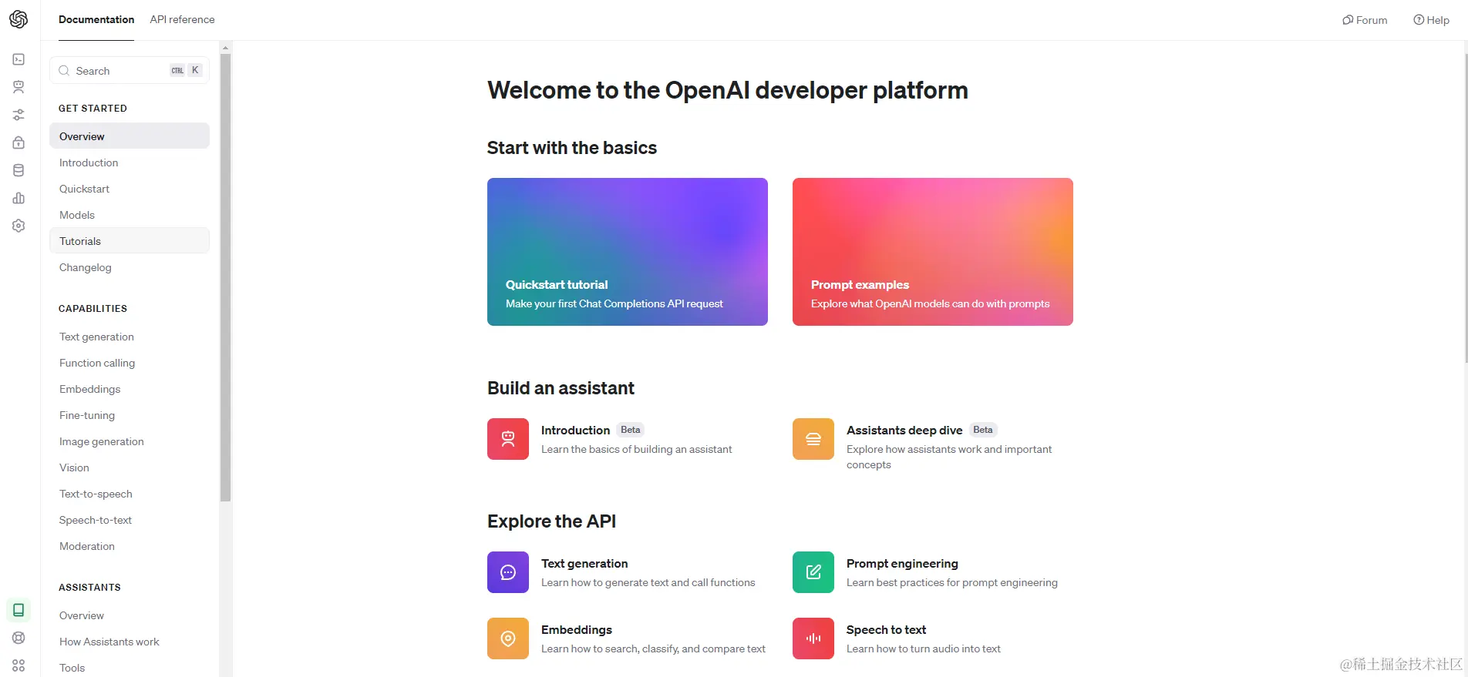Click the green pencil icon beside Prompt engineering
Screen dimensions: 1468x677
click(813, 572)
